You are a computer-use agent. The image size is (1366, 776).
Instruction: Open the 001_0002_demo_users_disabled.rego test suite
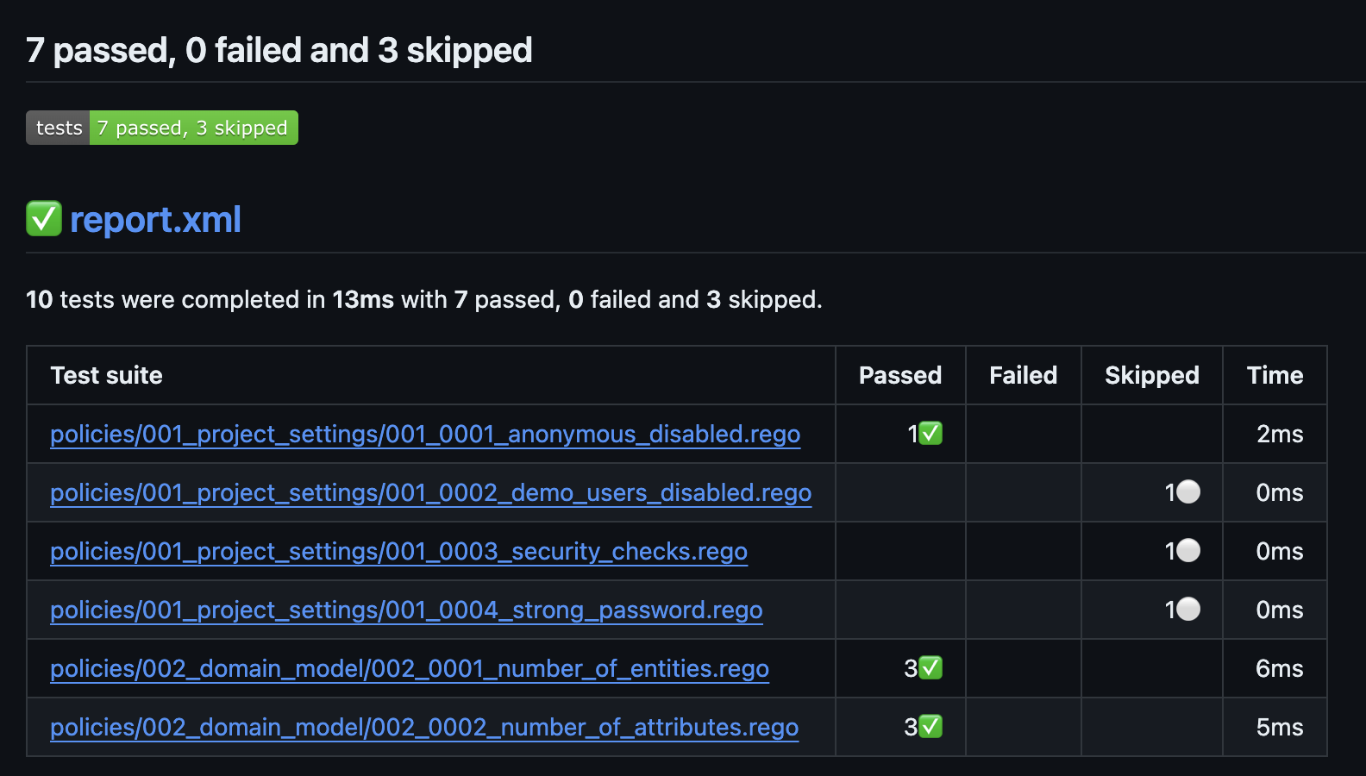click(430, 492)
